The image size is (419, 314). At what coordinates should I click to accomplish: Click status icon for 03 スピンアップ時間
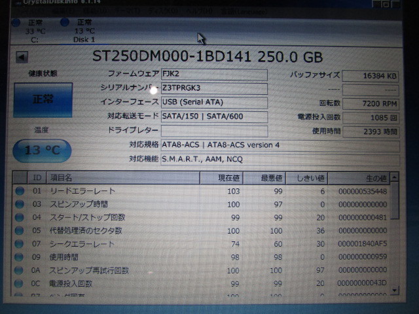click(x=20, y=204)
